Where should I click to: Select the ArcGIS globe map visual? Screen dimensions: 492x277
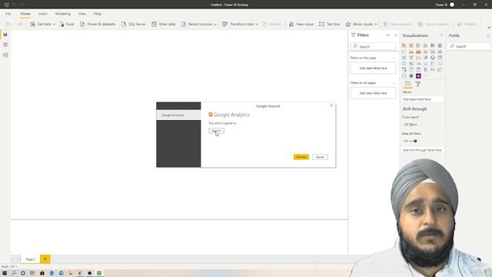tap(411, 76)
